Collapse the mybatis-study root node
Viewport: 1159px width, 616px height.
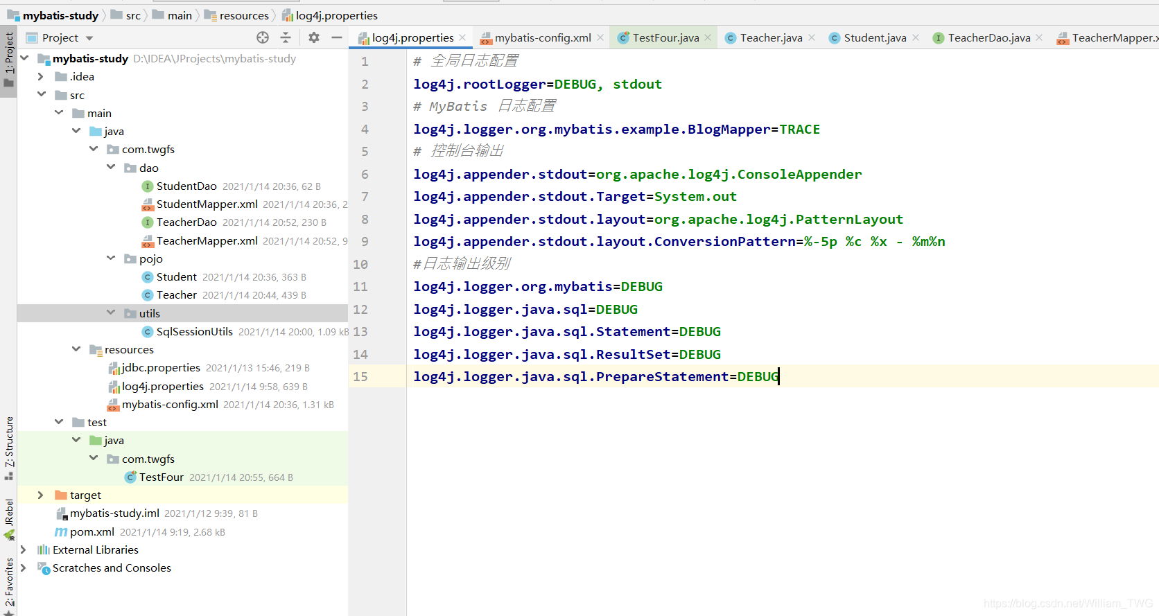[24, 58]
